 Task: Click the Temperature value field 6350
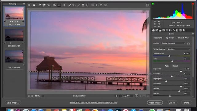(x=187, y=53)
